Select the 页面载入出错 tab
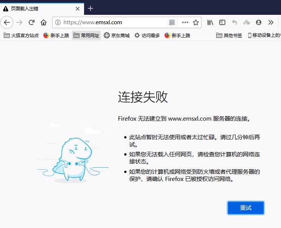Viewport: 281px width, 228px height. [42, 9]
